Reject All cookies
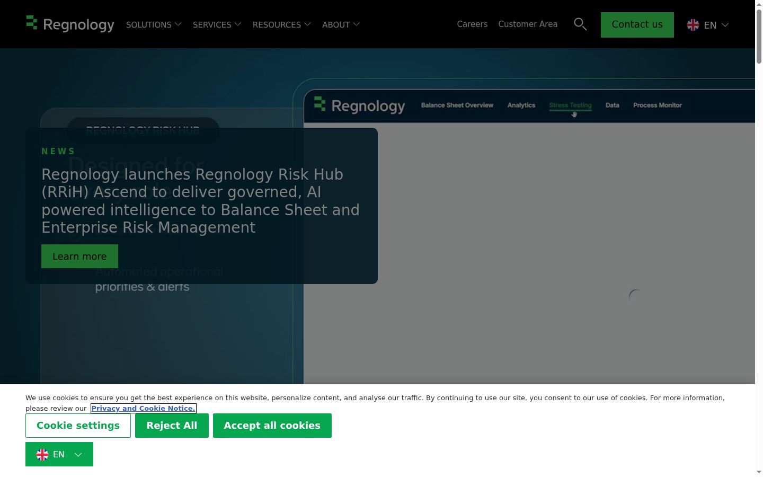This screenshot has height=477, width=763. pos(172,426)
